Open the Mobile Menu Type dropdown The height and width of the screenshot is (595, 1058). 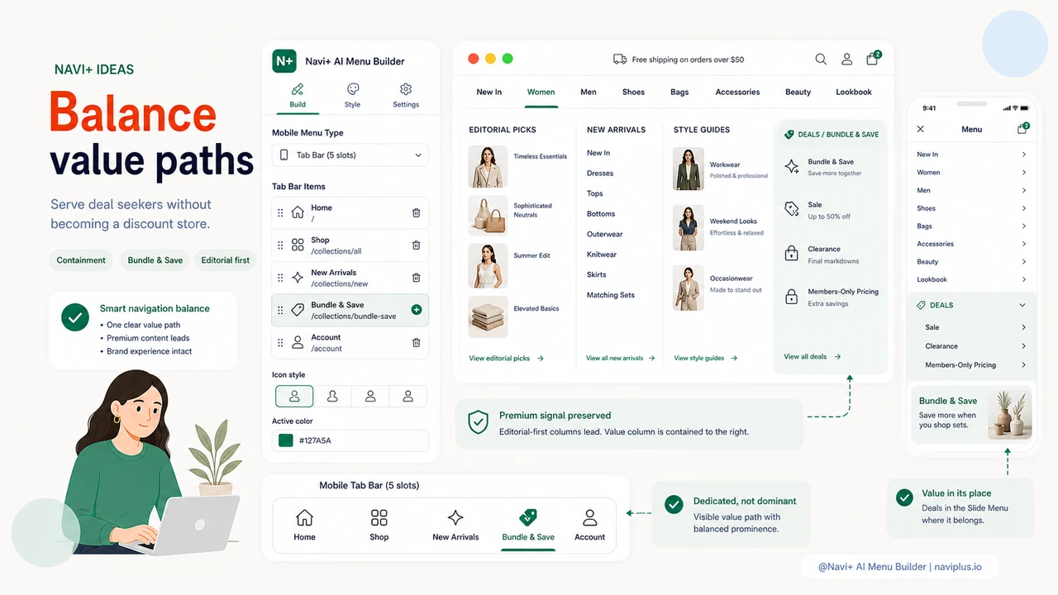350,155
